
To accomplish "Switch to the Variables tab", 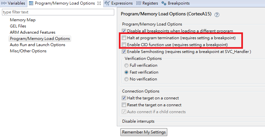I will (13, 4).
